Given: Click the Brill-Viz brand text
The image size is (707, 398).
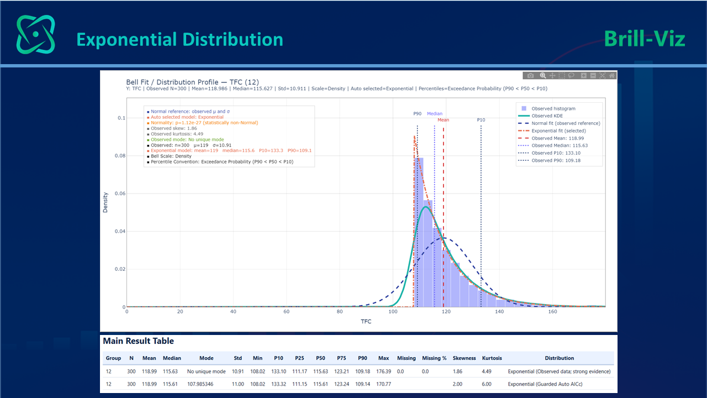Looking at the screenshot, I should coord(645,39).
